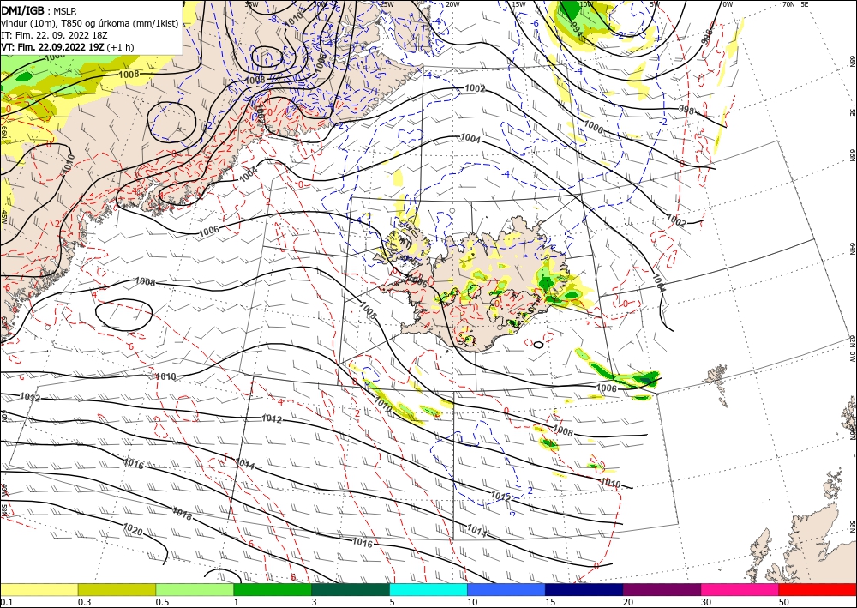This screenshot has height=608, width=857.
Task: Click the legend value label 15
Action: [x=550, y=602]
